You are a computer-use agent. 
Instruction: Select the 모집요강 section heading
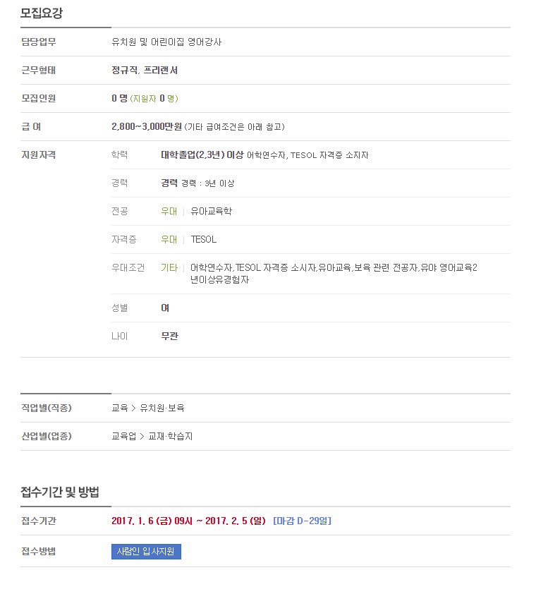tap(42, 13)
